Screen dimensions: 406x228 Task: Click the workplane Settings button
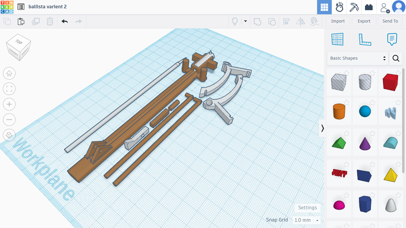[308, 208]
